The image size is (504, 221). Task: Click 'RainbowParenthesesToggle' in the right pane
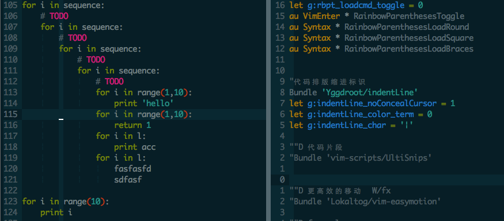click(x=404, y=16)
